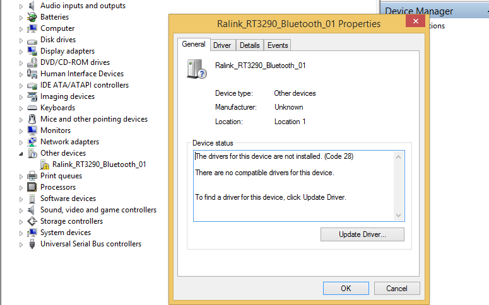
Task: Expand the Imaging devices node arrow
Action: pyautogui.click(x=21, y=97)
